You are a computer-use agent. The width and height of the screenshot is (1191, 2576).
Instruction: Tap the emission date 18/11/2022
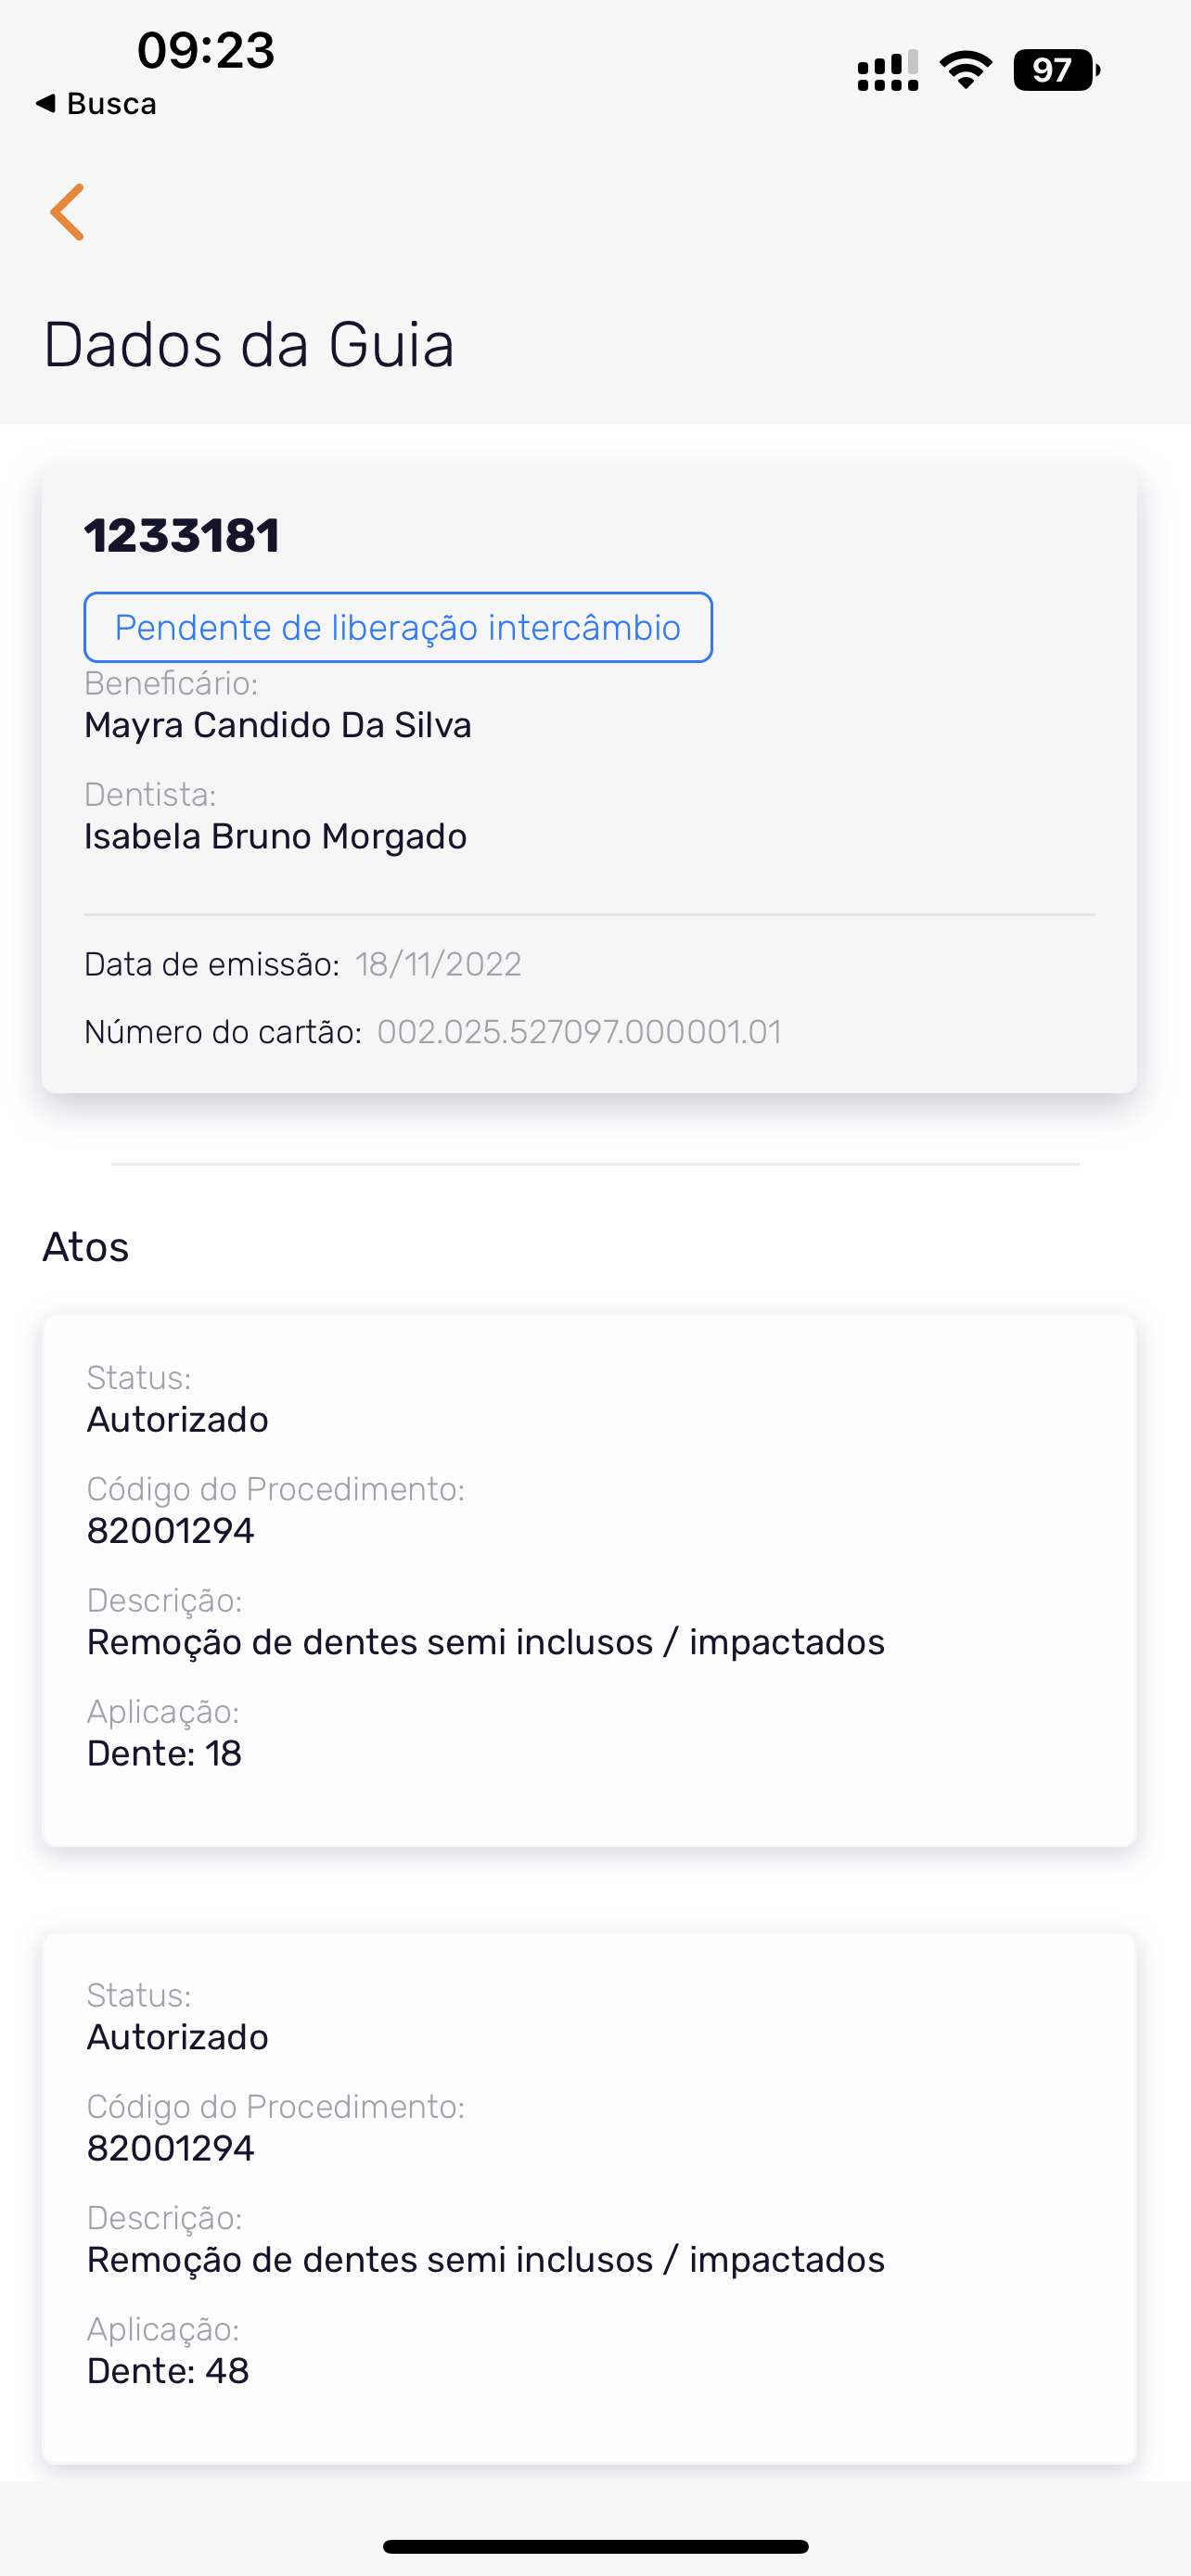coord(438,964)
